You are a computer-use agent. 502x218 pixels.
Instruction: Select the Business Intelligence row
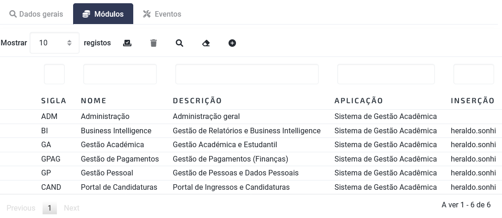(x=251, y=131)
